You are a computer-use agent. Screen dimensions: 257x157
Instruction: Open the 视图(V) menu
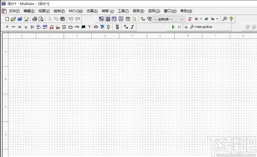click(x=44, y=11)
